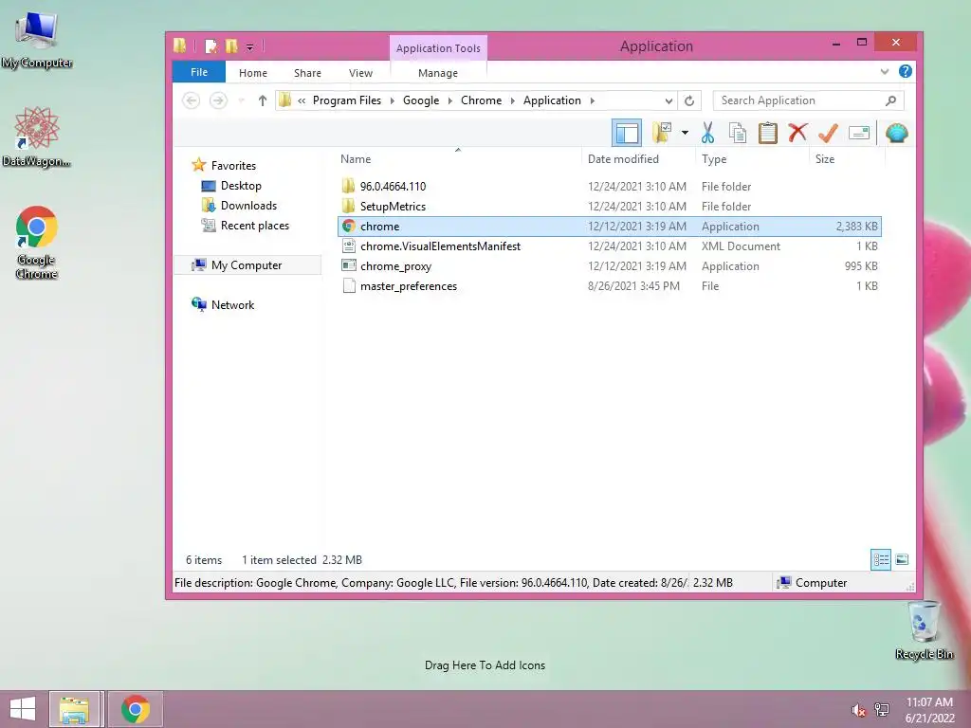Focus the Search Application field
Image resolution: width=971 pixels, height=728 pixels.
808,100
